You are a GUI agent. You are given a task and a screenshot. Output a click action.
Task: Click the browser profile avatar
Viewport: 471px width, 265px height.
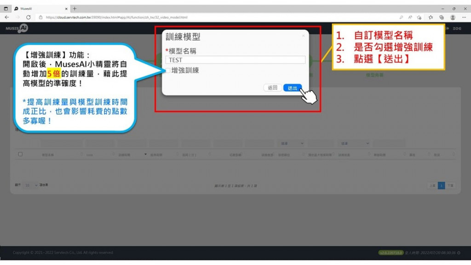tap(453, 17)
